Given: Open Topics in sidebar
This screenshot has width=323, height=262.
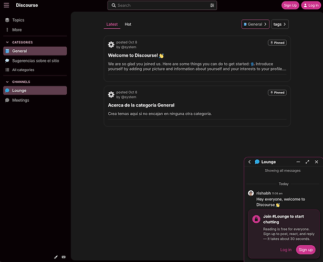Looking at the screenshot, I should pyautogui.click(x=35, y=20).
